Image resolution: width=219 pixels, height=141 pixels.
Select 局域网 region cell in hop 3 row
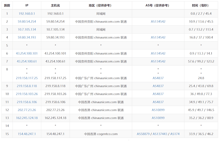tap(101, 30)
